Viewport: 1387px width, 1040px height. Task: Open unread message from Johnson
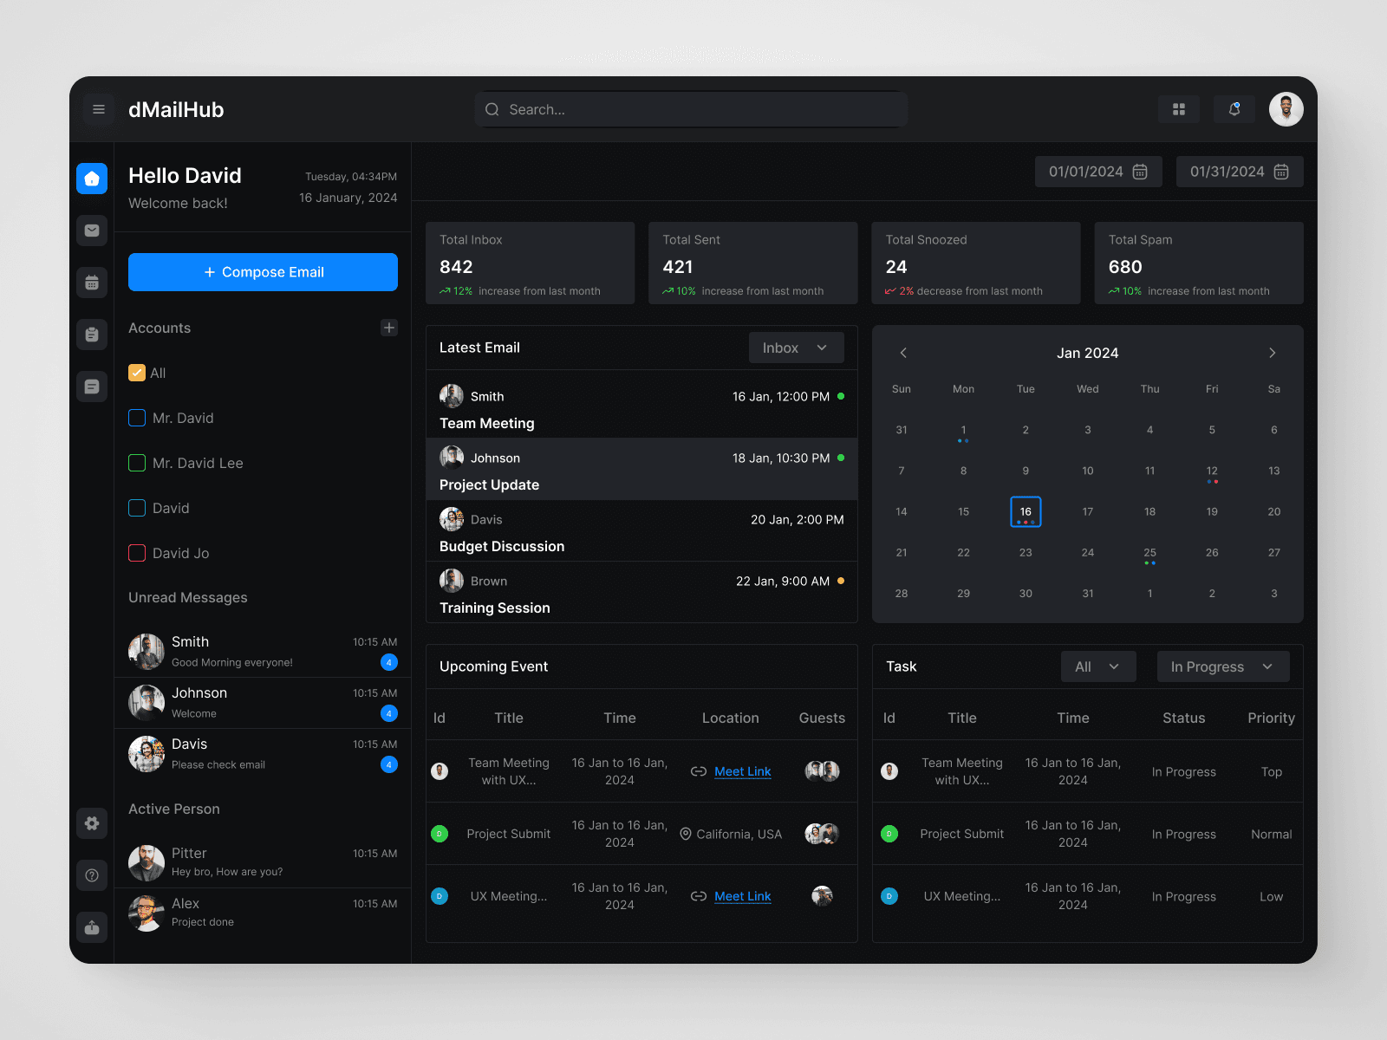click(263, 702)
